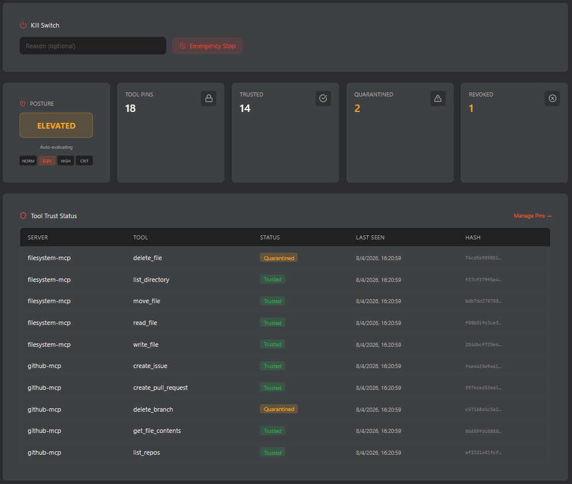
Task: Click the circled X icon on Revoked card
Action: [x=552, y=98]
